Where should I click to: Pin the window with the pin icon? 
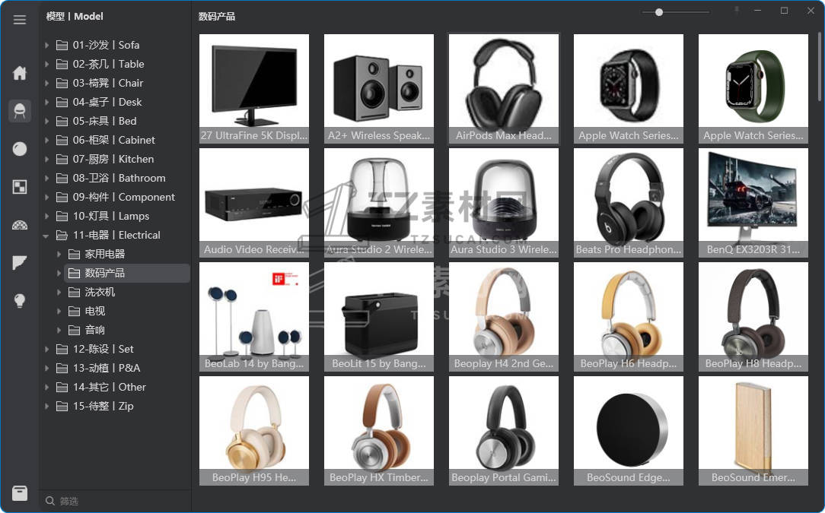point(737,11)
